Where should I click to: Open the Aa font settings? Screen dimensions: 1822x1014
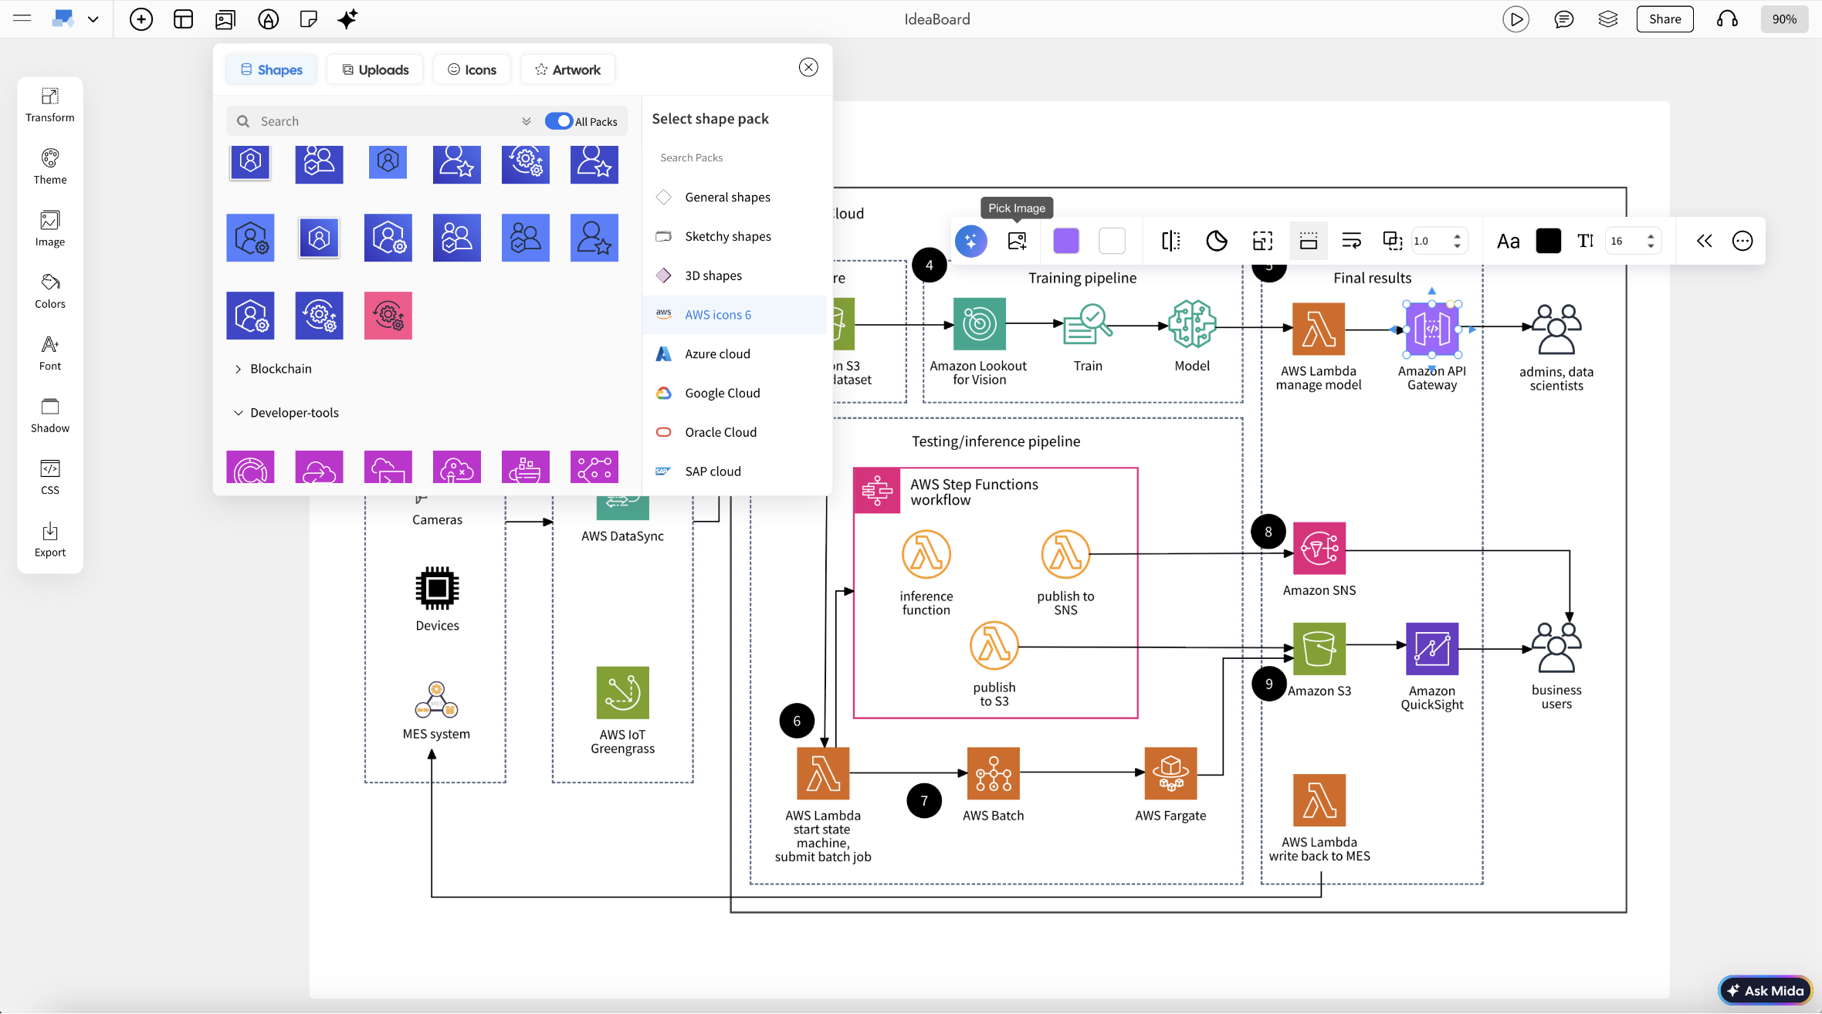[1508, 242]
